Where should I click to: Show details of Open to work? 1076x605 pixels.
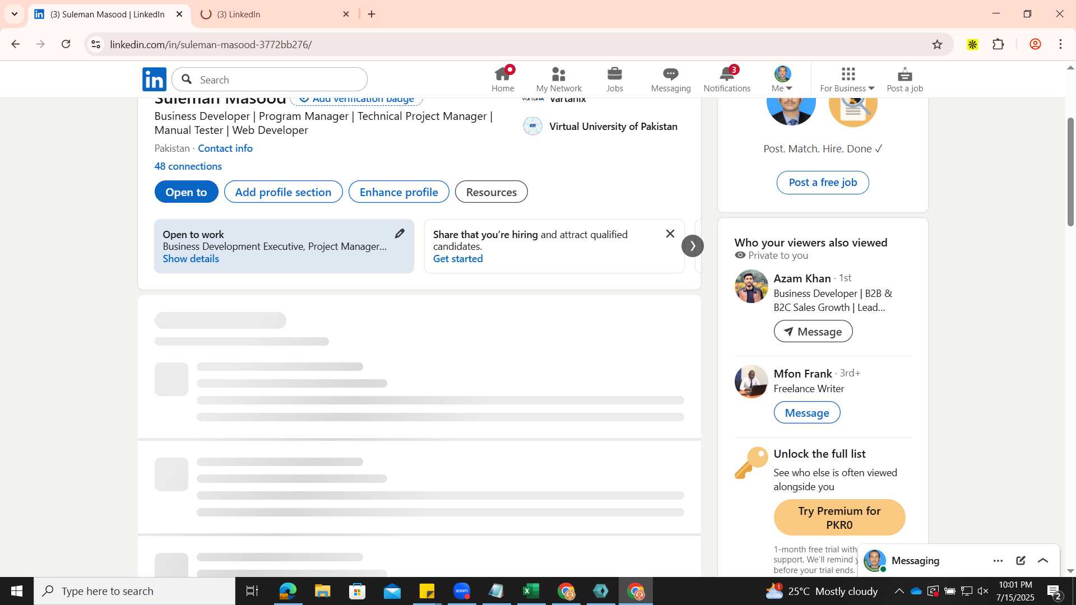(191, 259)
